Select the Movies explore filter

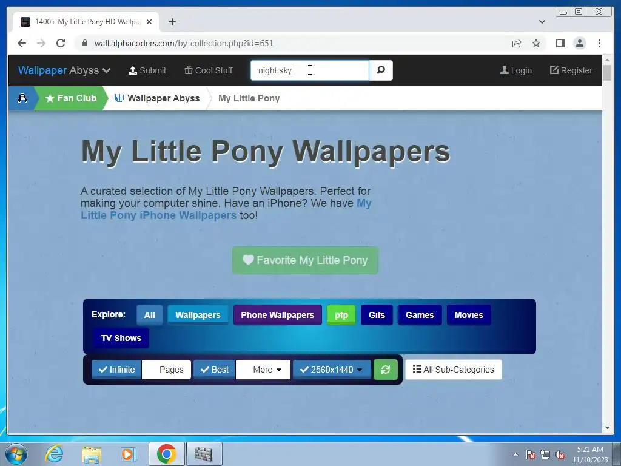click(x=469, y=315)
